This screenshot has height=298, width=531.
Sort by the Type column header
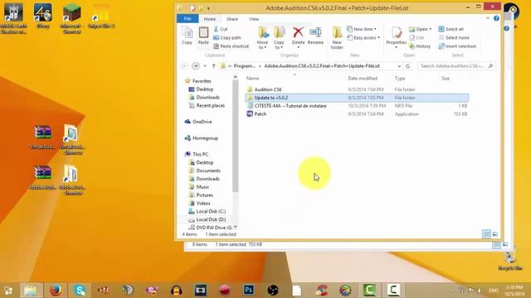point(400,78)
